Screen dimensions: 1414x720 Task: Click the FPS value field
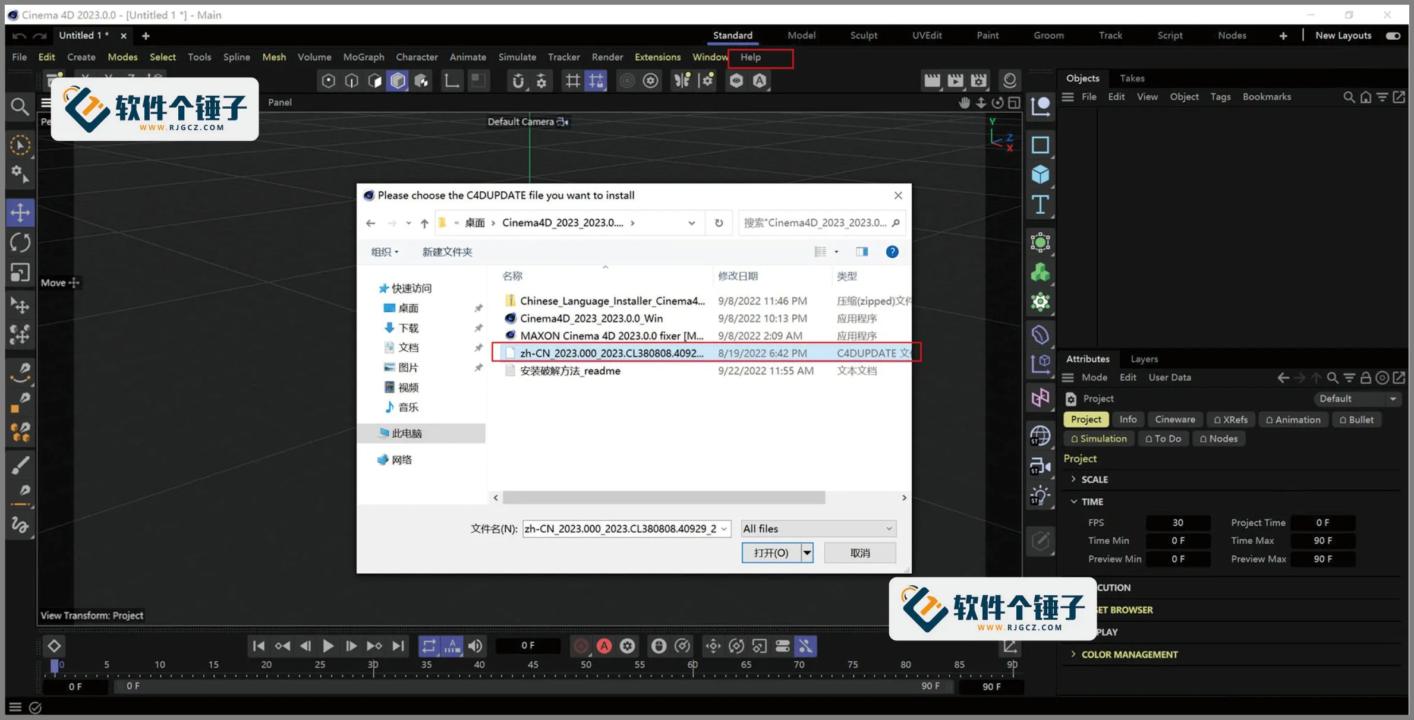coord(1177,523)
